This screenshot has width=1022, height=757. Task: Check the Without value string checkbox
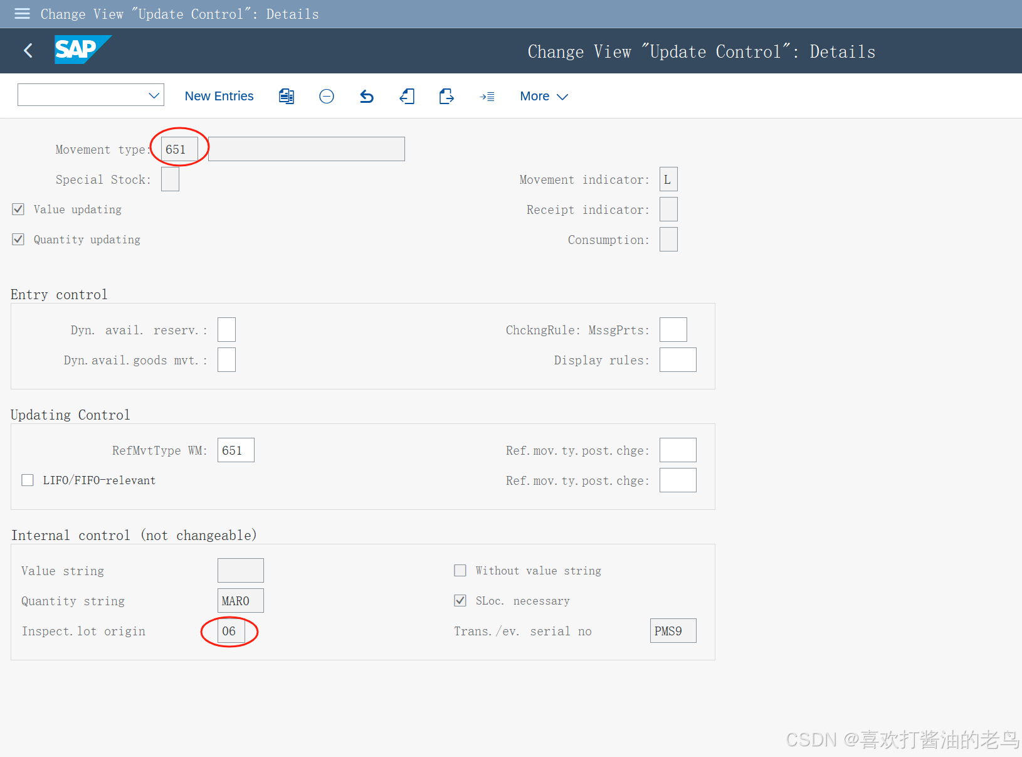point(460,570)
